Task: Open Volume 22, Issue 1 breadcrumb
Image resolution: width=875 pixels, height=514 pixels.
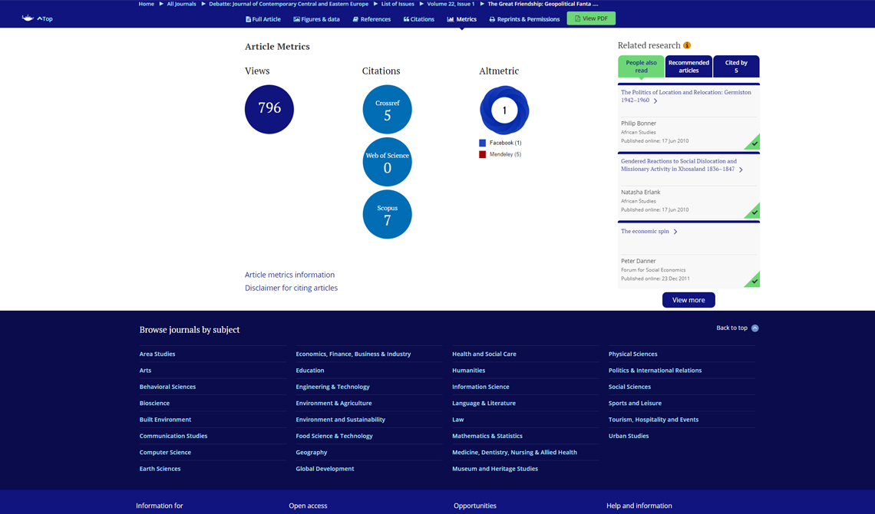Action: (x=451, y=4)
